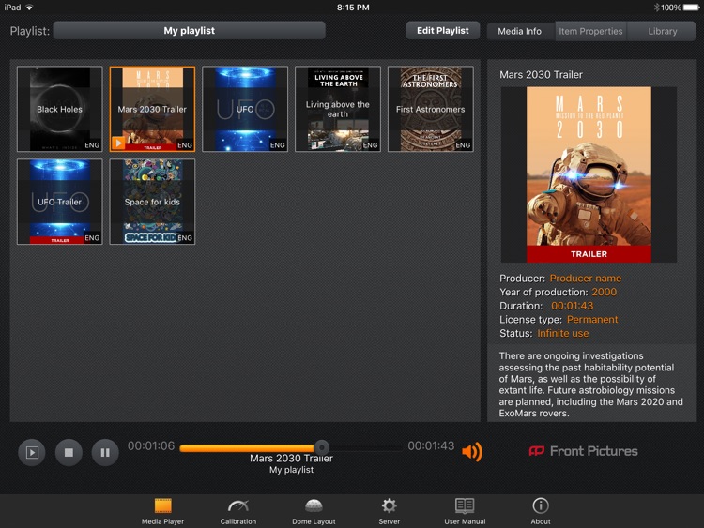
Task: Select the First Astronomers thumbnail
Action: click(x=431, y=109)
